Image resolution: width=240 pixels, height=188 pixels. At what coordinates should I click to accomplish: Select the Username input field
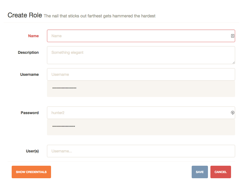(x=141, y=74)
